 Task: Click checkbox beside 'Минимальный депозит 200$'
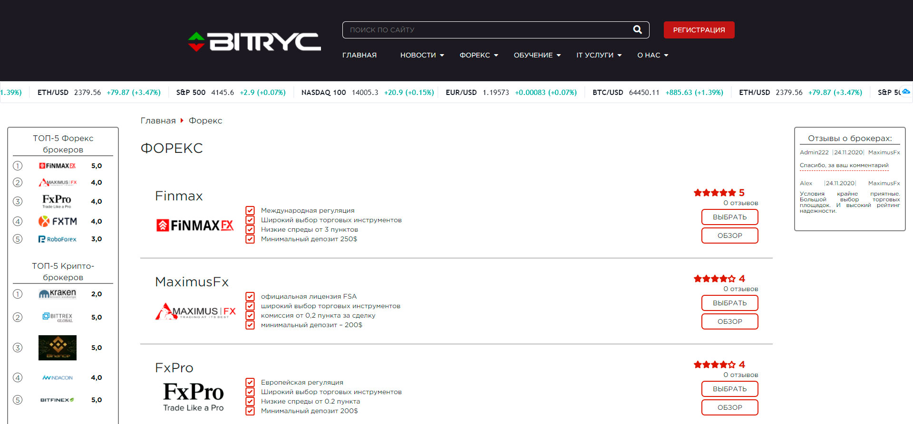pyautogui.click(x=250, y=411)
